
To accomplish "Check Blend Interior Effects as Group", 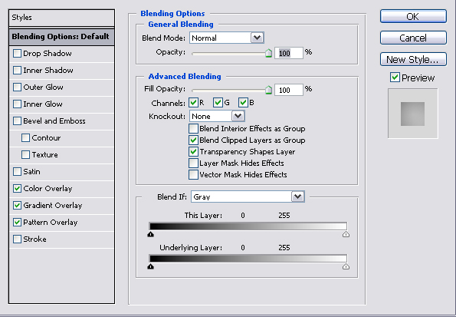I will (x=193, y=128).
